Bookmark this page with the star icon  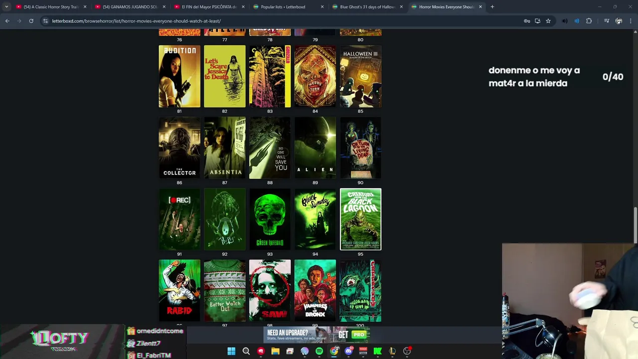point(548,21)
